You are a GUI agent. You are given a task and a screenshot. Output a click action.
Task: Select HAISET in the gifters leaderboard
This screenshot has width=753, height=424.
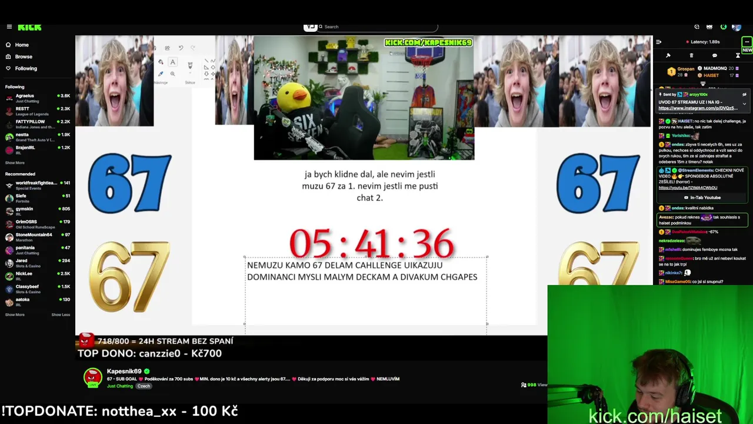[711, 75]
